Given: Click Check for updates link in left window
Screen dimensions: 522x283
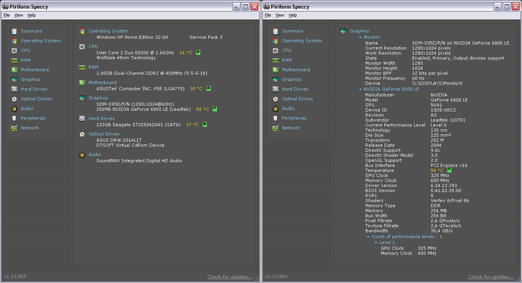Looking at the screenshot, I should [x=230, y=277].
